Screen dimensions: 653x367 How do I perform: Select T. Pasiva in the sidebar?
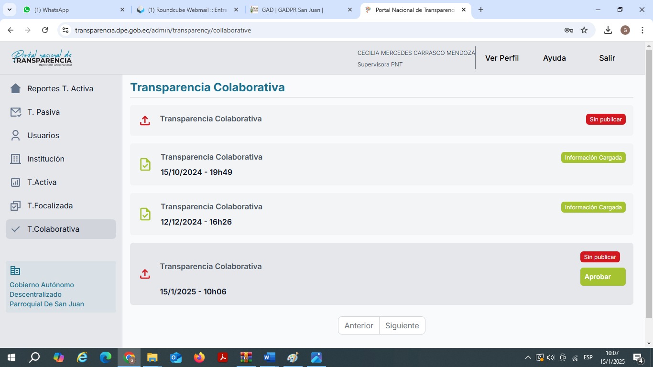coord(43,112)
